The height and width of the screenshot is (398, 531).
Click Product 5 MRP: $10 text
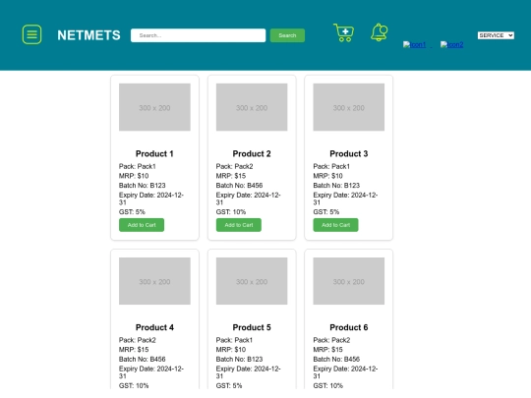231,350
